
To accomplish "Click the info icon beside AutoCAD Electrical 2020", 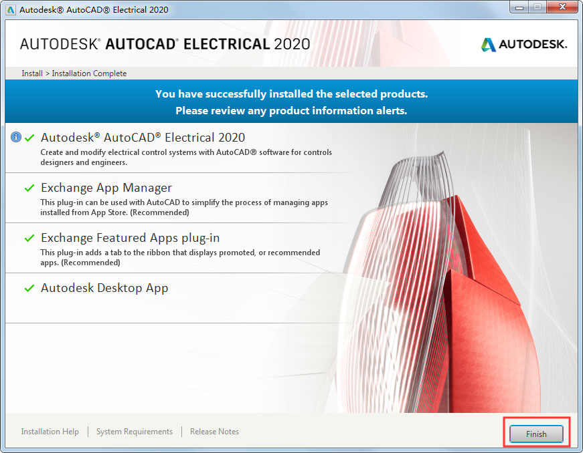I will coord(15,137).
